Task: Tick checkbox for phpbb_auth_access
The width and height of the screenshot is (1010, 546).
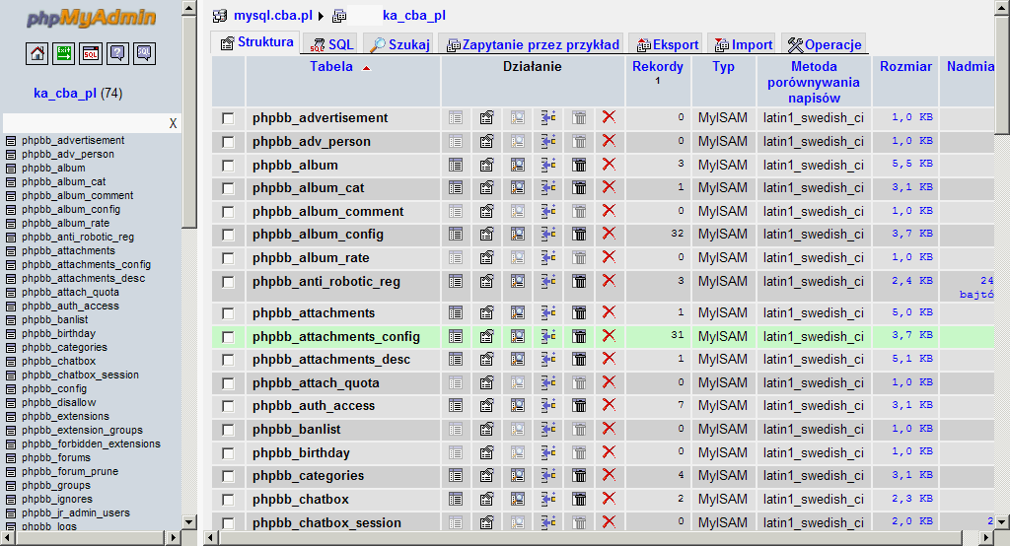Action: click(x=228, y=406)
